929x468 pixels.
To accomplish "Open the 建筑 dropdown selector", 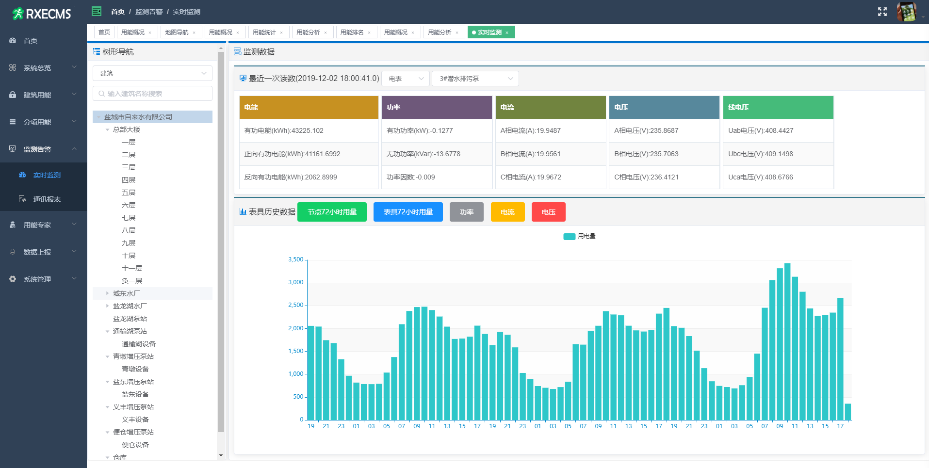I will click(152, 73).
